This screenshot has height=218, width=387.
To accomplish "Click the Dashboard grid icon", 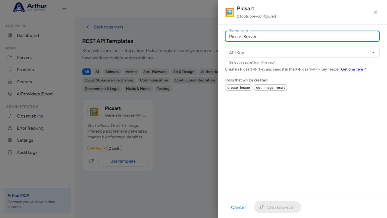I will point(10,35).
